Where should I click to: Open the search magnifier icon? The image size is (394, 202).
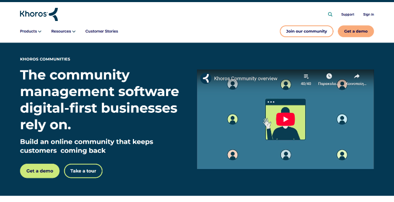click(330, 14)
